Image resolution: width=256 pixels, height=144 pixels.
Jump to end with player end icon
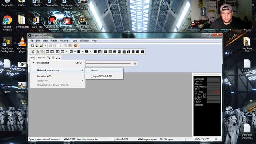(x=134, y=64)
